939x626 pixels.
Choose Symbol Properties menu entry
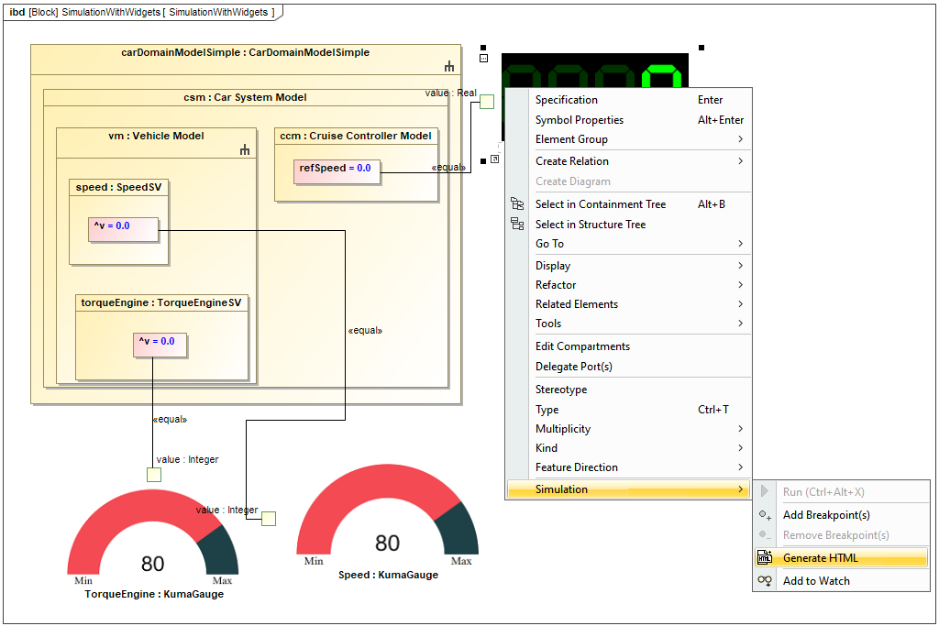tap(579, 120)
